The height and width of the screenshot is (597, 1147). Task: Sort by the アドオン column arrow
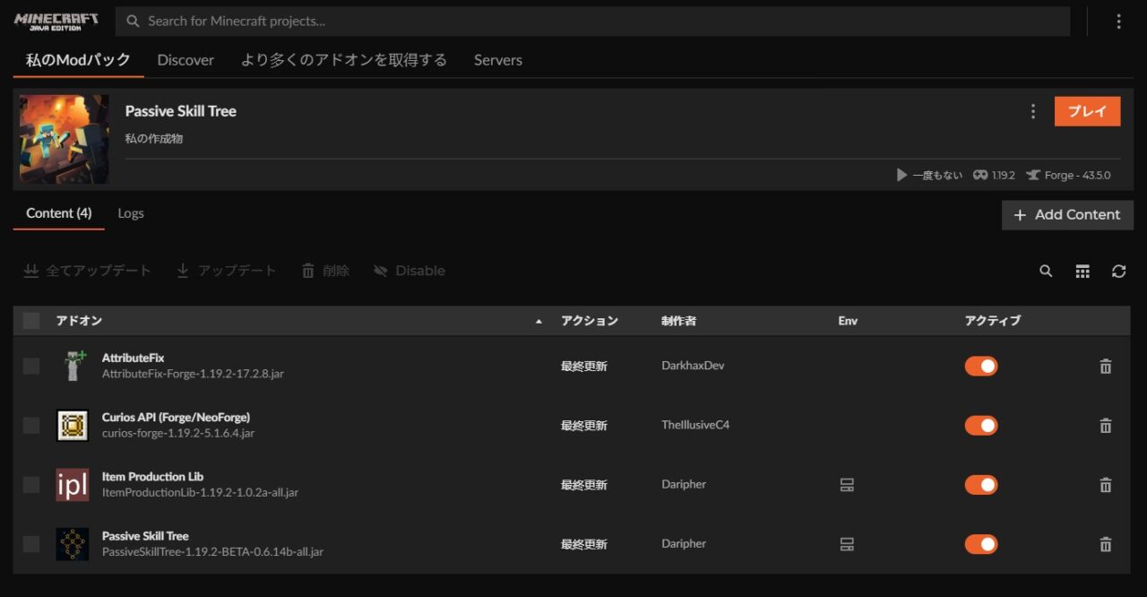(x=539, y=321)
